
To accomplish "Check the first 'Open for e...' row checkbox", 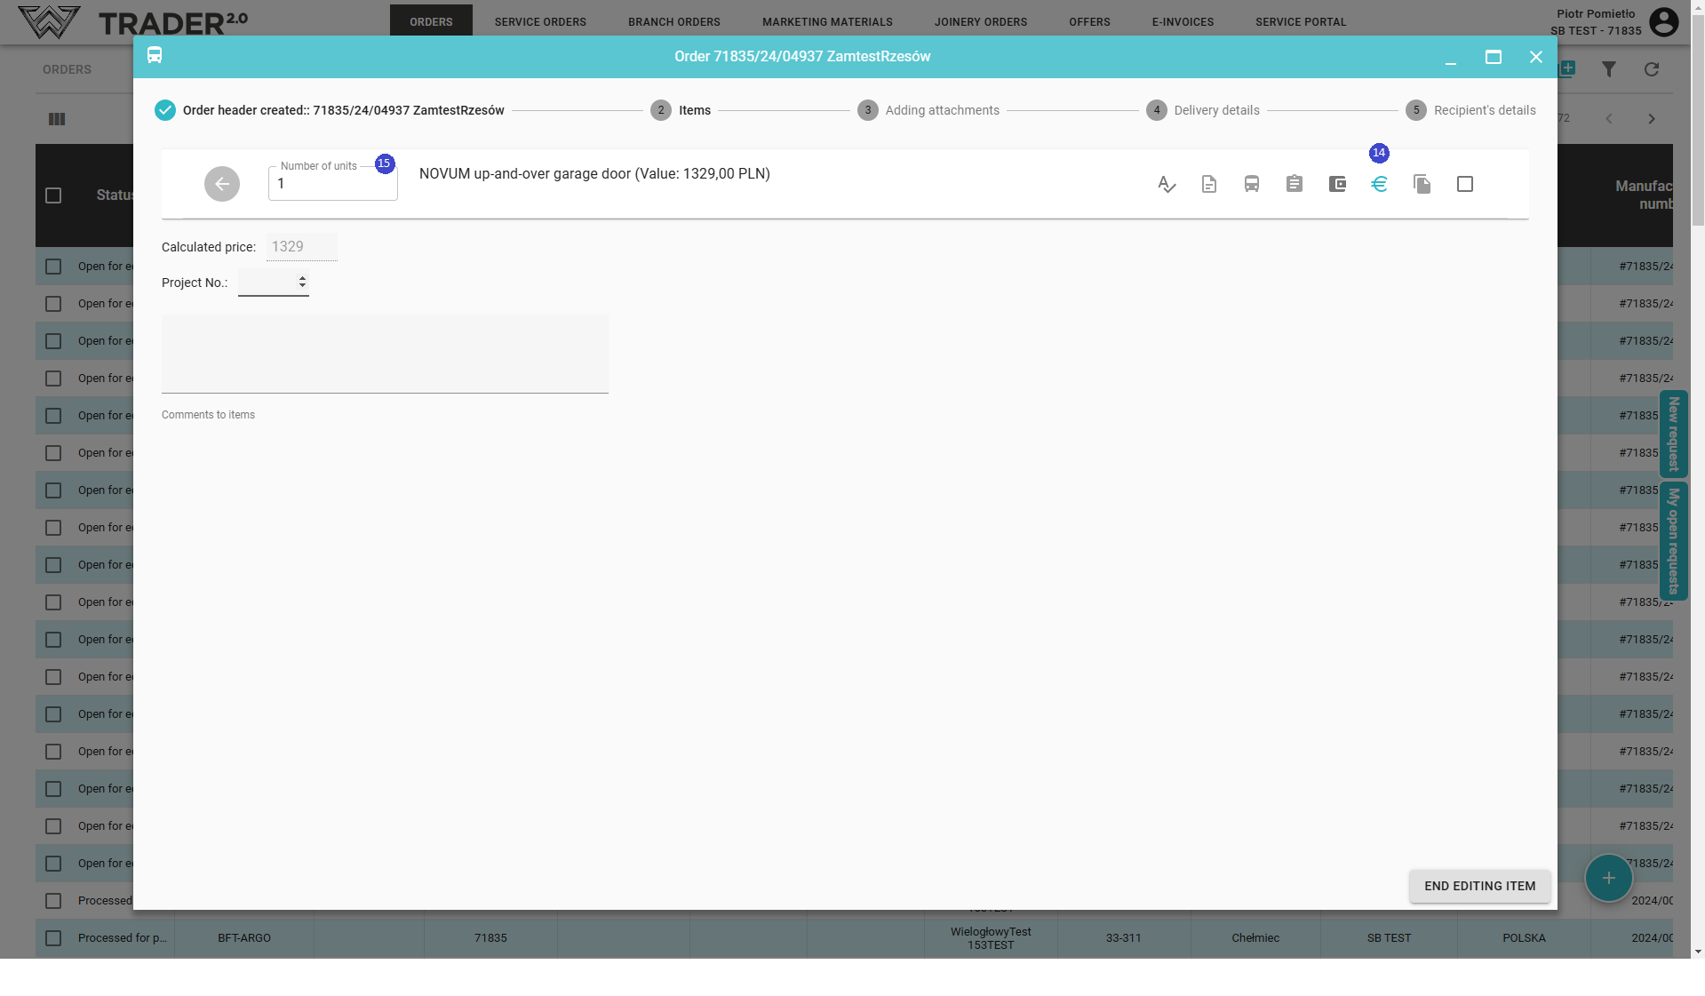I will point(53,267).
